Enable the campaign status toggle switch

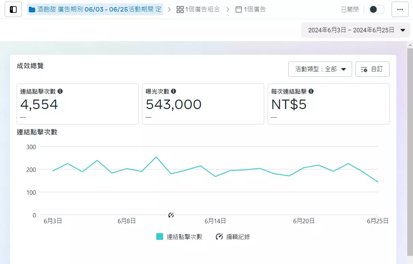376,9
